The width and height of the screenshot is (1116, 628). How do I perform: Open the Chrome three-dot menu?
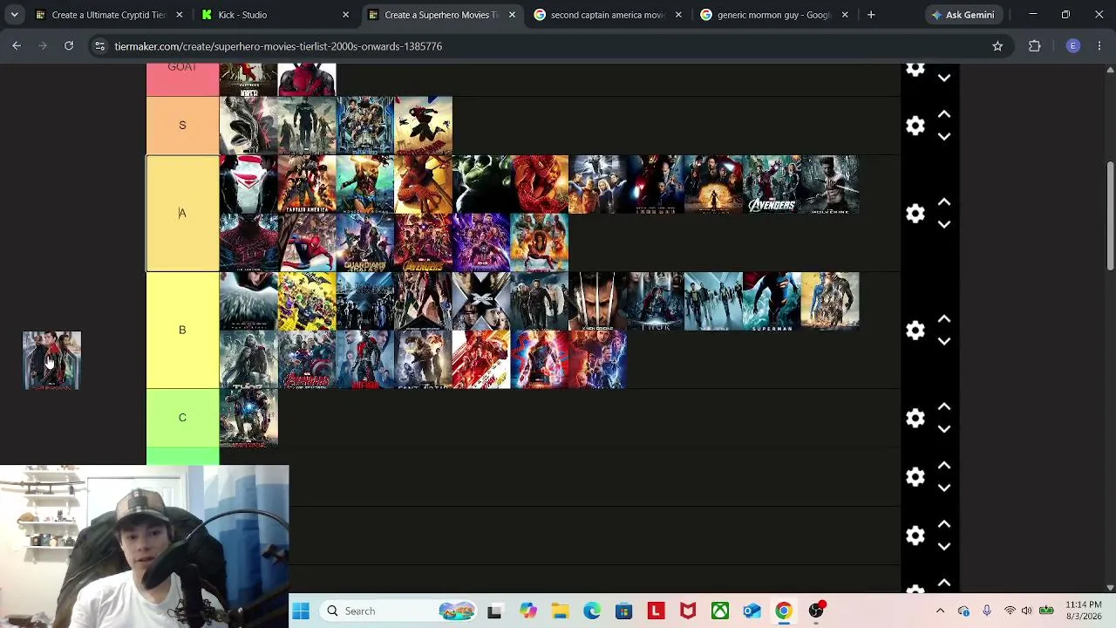[x=1099, y=46]
